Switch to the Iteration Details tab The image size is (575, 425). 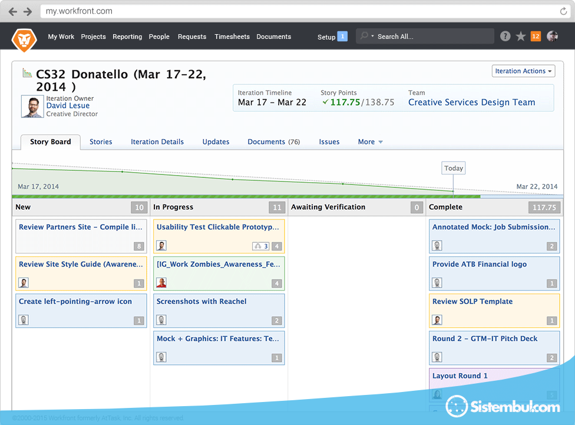click(x=157, y=141)
